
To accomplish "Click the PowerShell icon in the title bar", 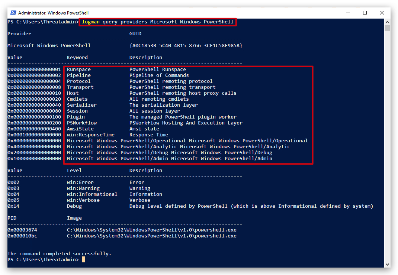I will pyautogui.click(x=13, y=13).
